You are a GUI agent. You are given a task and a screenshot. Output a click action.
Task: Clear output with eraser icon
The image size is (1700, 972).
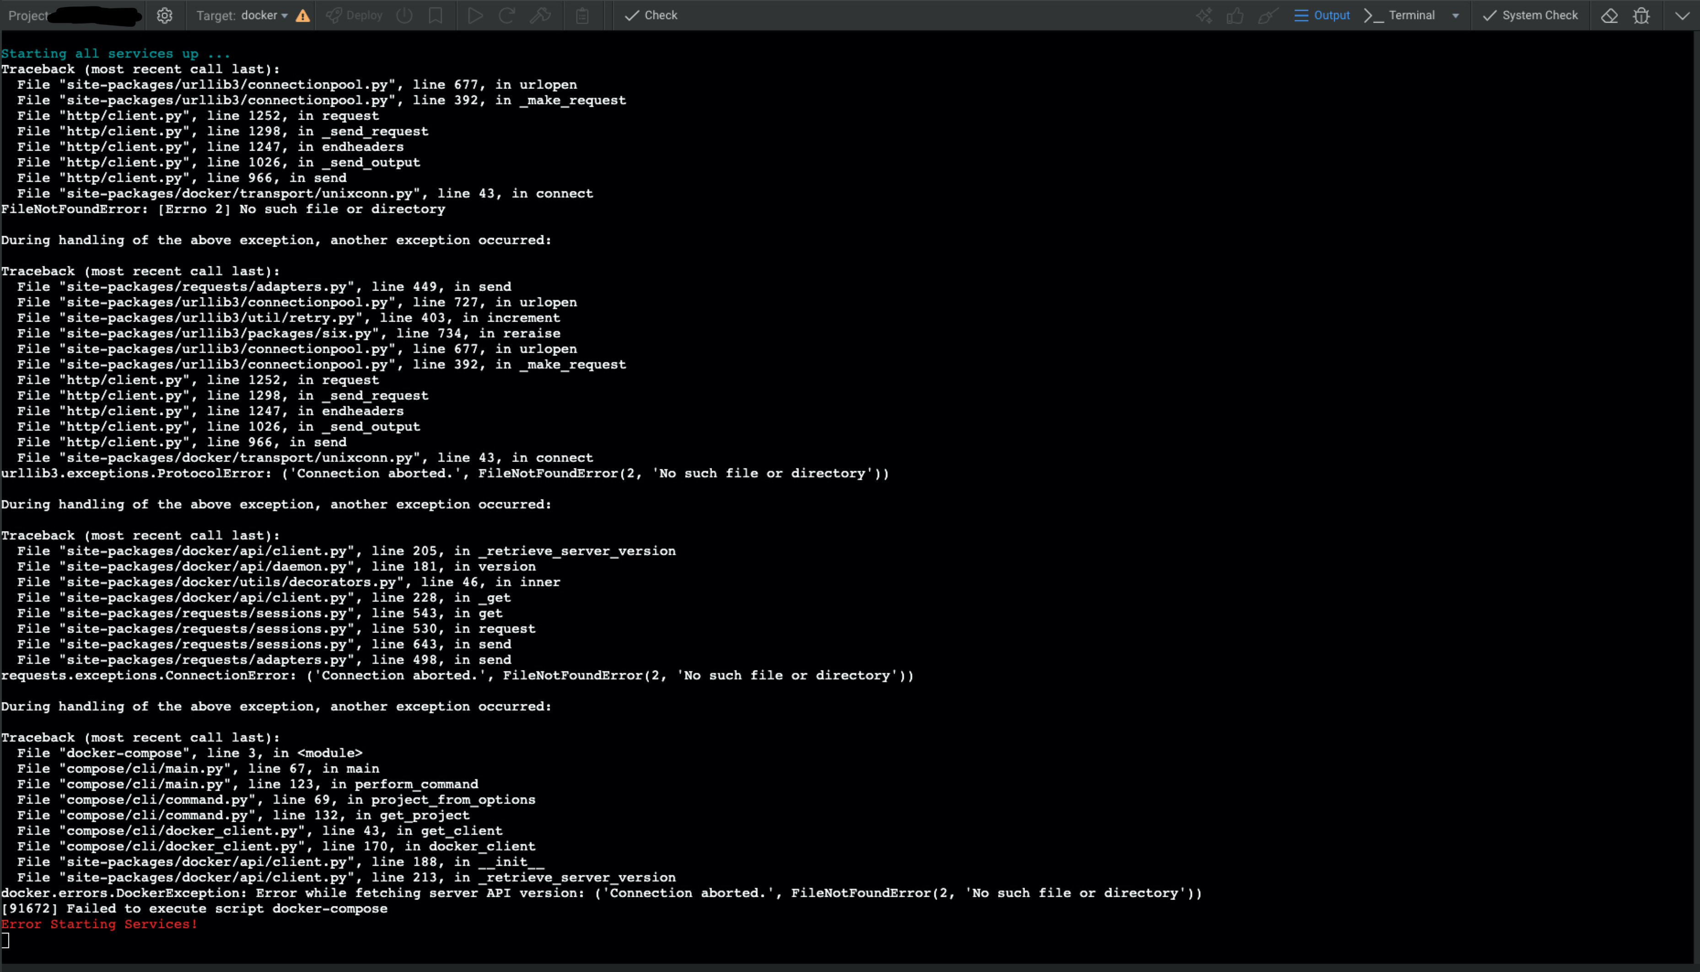1609,16
